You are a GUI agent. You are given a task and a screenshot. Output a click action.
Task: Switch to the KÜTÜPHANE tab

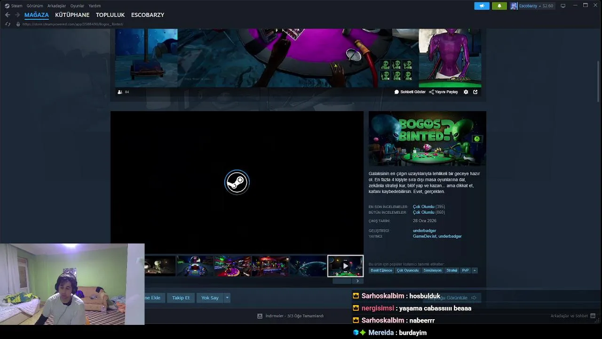click(x=72, y=15)
